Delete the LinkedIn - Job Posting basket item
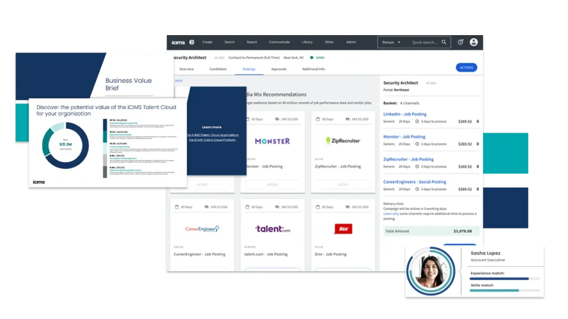568x319 pixels. pyautogui.click(x=477, y=121)
